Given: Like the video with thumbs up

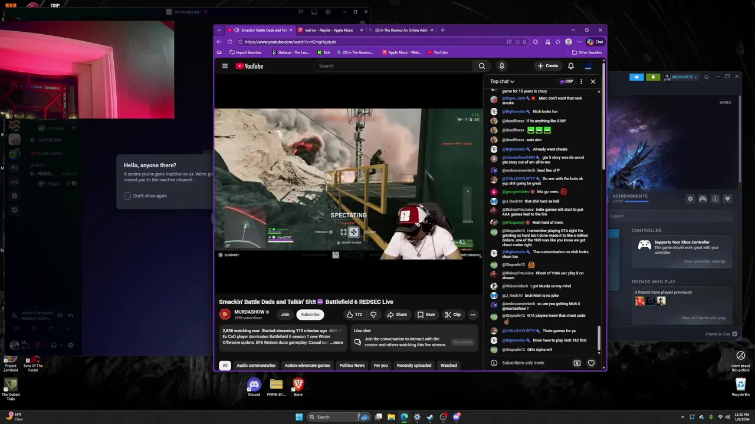Looking at the screenshot, I should [x=354, y=314].
